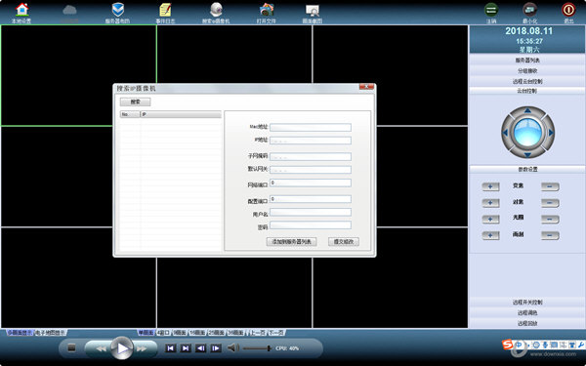Turn 雨刷 wiper on with plus button
586x366 pixels.
490,235
